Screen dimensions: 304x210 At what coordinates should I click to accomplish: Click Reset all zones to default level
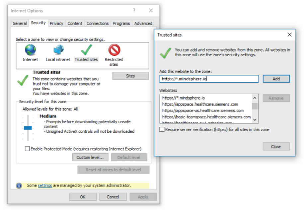click(x=114, y=170)
